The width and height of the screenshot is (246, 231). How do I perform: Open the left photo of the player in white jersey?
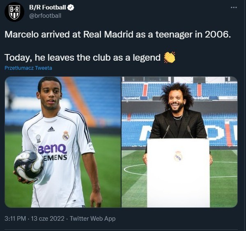63,142
